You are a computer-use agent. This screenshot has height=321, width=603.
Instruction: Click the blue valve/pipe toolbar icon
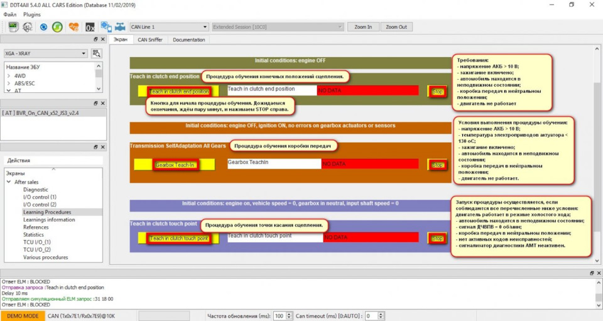point(120,27)
